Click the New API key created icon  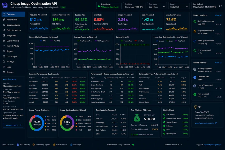click(195, 86)
